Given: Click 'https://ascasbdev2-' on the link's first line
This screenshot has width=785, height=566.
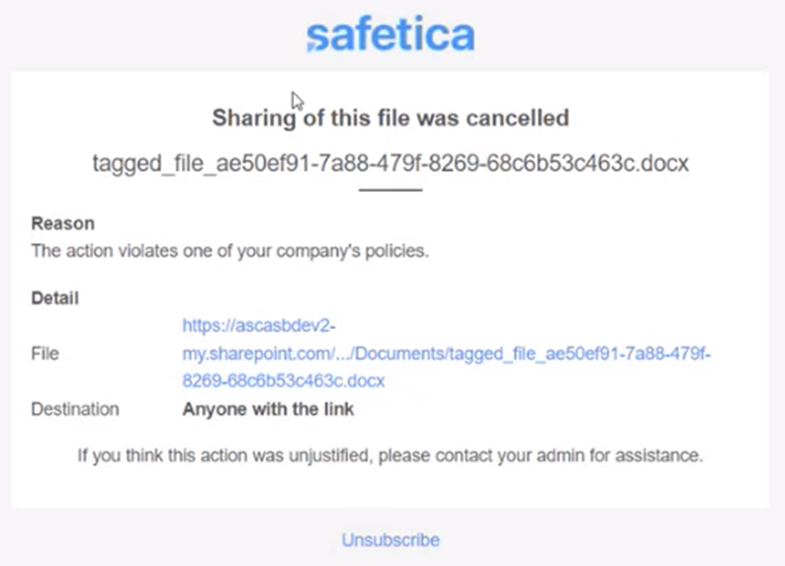Looking at the screenshot, I should click(259, 326).
